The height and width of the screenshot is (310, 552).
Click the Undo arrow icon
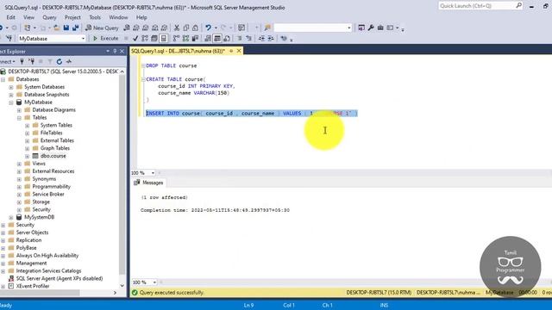click(209, 28)
